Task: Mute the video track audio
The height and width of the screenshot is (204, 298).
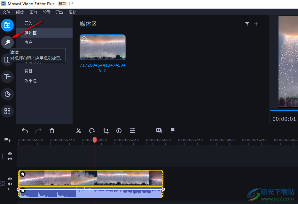Action: 10,184
